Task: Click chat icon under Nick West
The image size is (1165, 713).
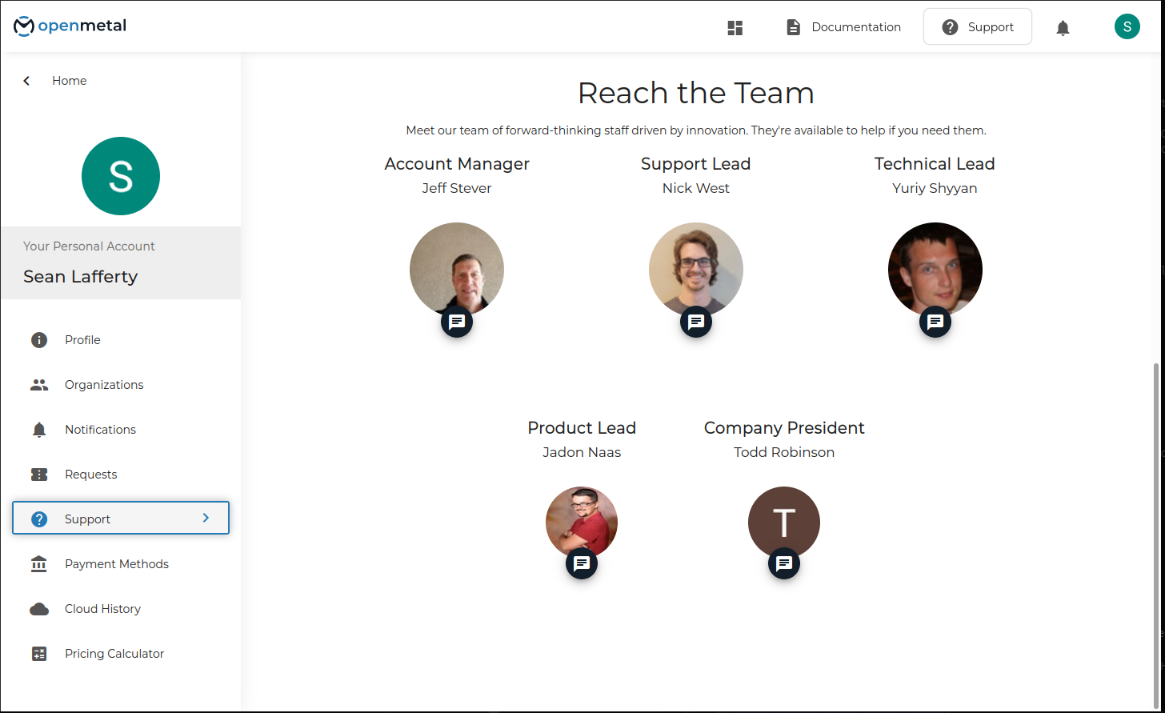Action: tap(696, 322)
